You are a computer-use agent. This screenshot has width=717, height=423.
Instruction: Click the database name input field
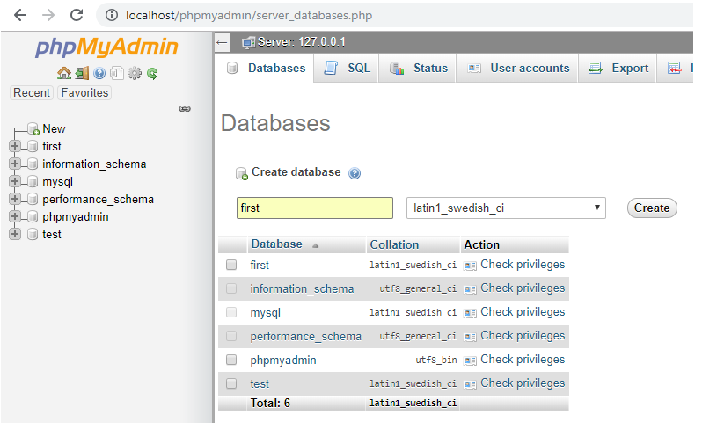tap(315, 208)
